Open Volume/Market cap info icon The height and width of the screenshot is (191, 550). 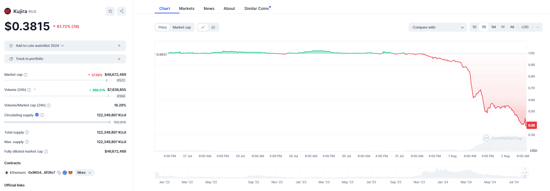tap(48, 105)
